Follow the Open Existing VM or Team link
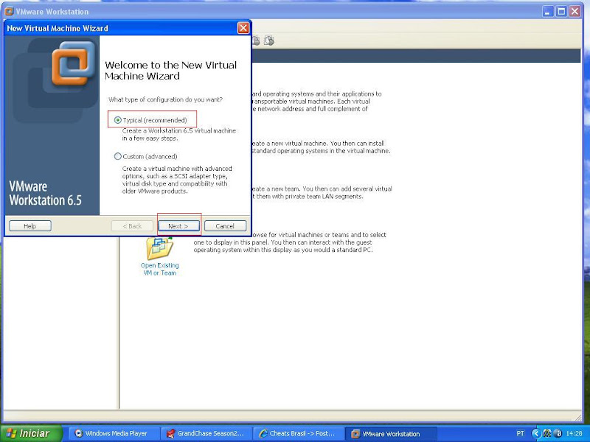The image size is (590, 442). pos(159,269)
